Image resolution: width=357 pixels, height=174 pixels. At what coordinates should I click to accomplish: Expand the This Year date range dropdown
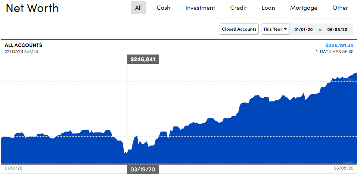click(275, 29)
